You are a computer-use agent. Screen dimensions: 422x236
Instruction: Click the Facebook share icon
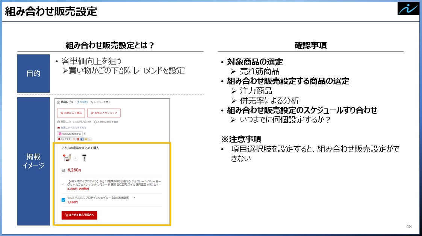click(82, 139)
